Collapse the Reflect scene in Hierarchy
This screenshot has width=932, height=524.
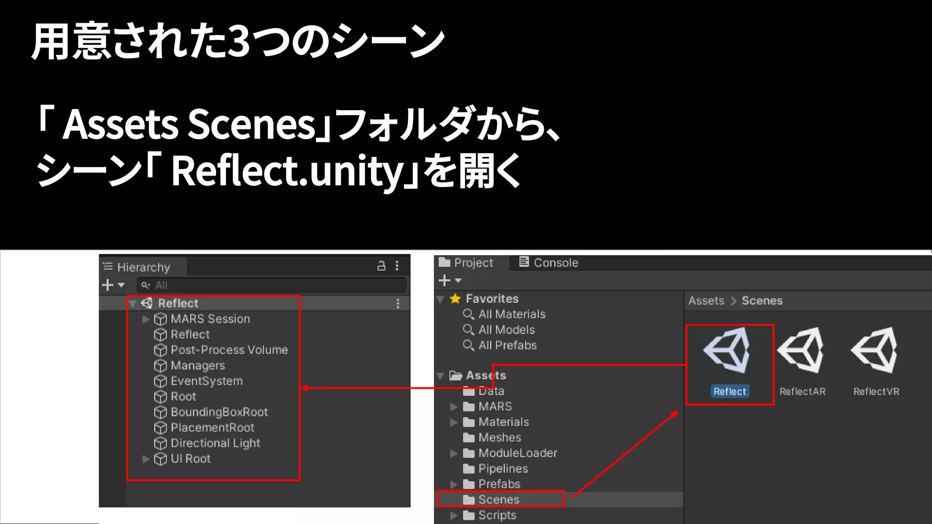(x=132, y=304)
